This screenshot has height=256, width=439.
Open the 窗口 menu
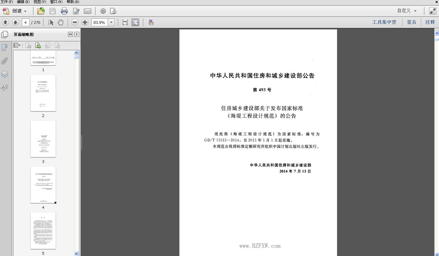click(56, 2)
